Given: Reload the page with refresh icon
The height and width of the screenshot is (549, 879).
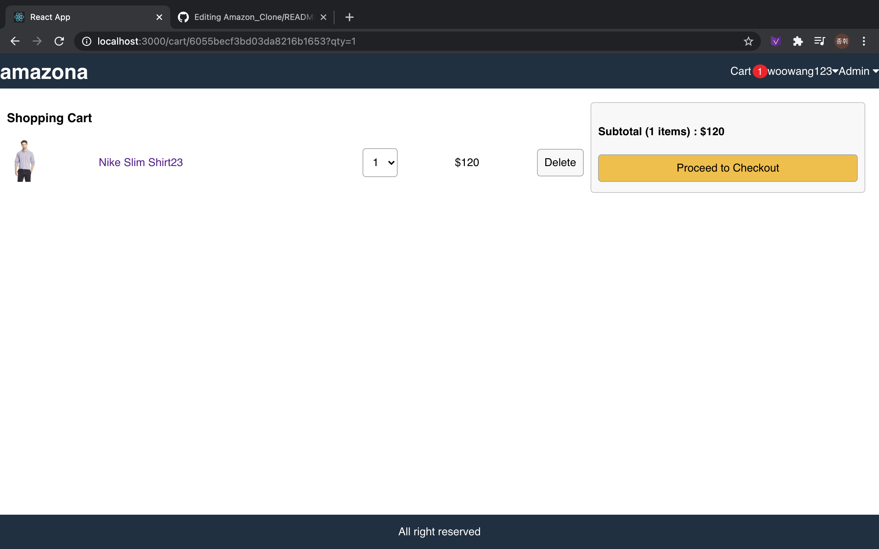Looking at the screenshot, I should point(59,41).
